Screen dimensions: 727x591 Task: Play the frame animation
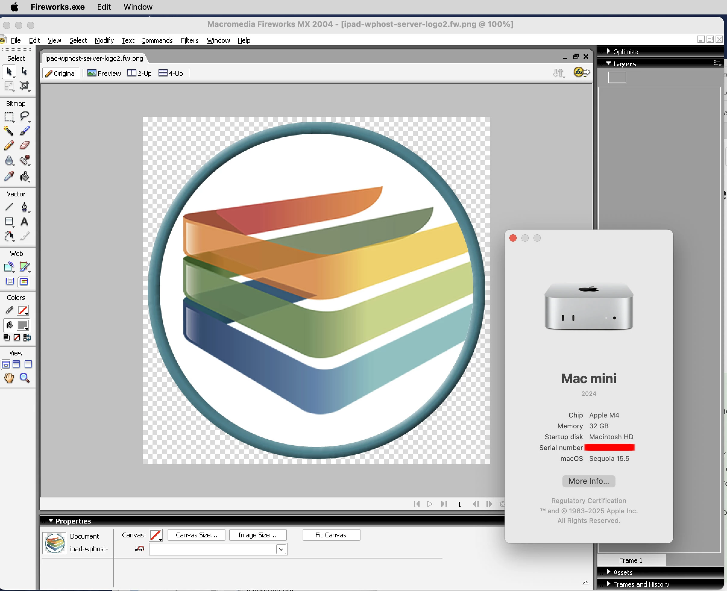pyautogui.click(x=430, y=504)
